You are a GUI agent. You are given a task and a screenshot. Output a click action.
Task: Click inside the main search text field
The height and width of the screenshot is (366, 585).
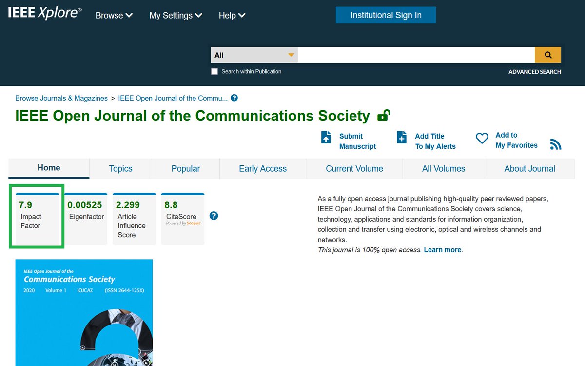point(416,55)
